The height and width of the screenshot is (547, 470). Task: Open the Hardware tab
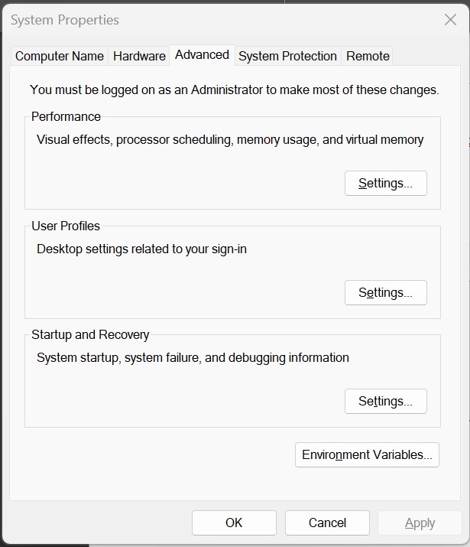click(x=139, y=56)
